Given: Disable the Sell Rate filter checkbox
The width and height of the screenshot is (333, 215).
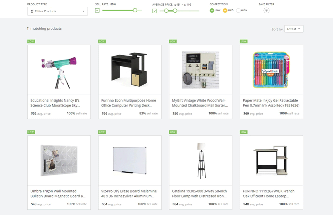Looking at the screenshot, I should pos(97,11).
